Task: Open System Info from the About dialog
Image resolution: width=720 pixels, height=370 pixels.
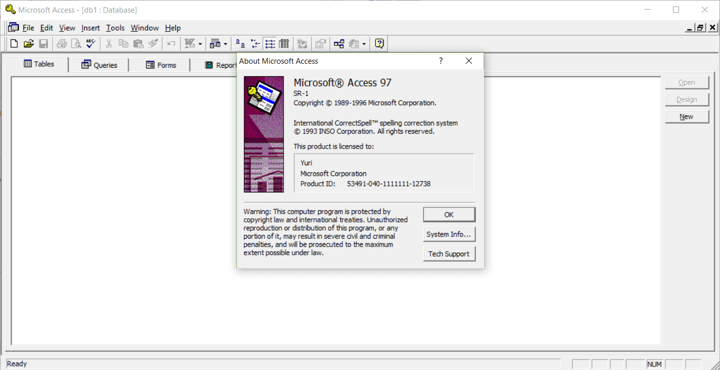Action: pos(449,234)
